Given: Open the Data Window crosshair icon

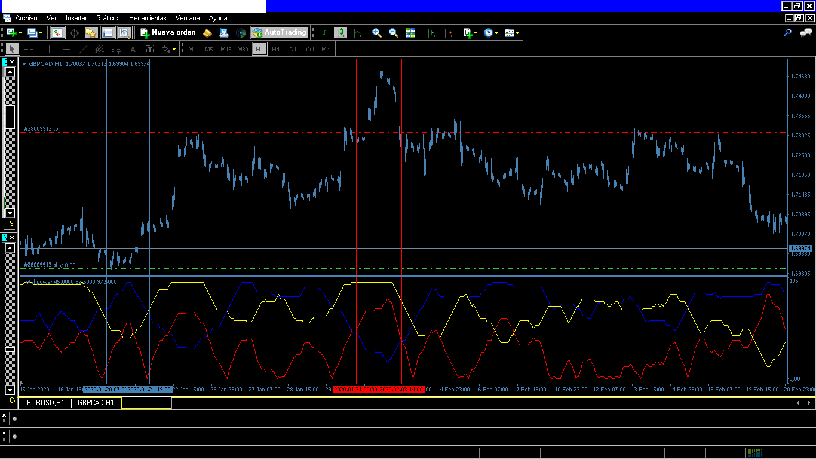Looking at the screenshot, I should click(75, 33).
